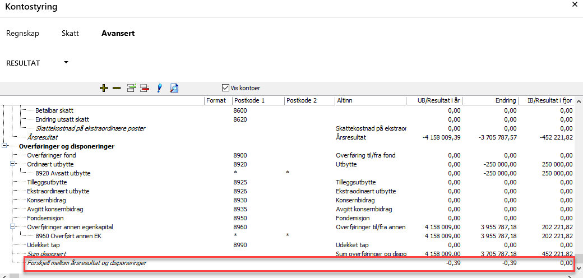Click the scrollbar up arrow
583x278 pixels.
pyautogui.click(x=579, y=101)
